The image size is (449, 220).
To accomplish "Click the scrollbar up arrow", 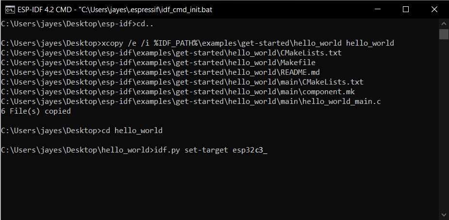I will tap(444, 23).
